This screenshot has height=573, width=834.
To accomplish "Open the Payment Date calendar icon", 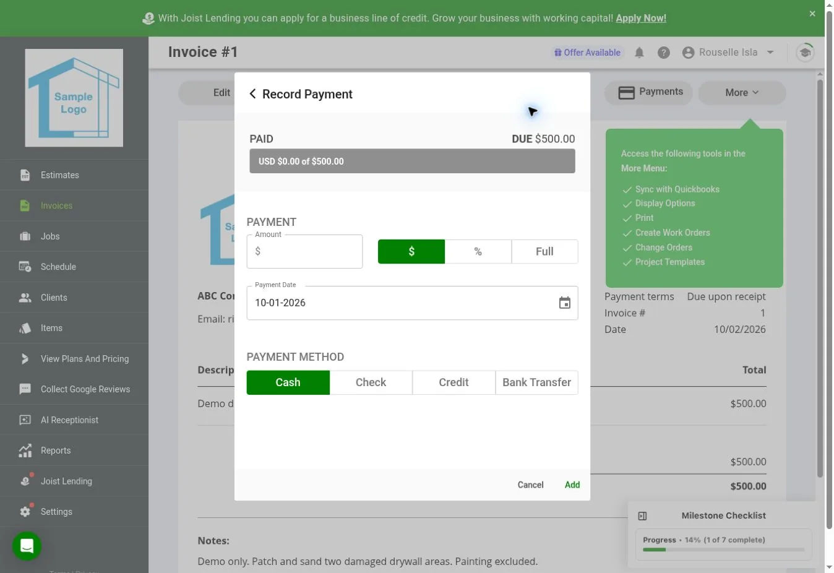I will (x=564, y=303).
